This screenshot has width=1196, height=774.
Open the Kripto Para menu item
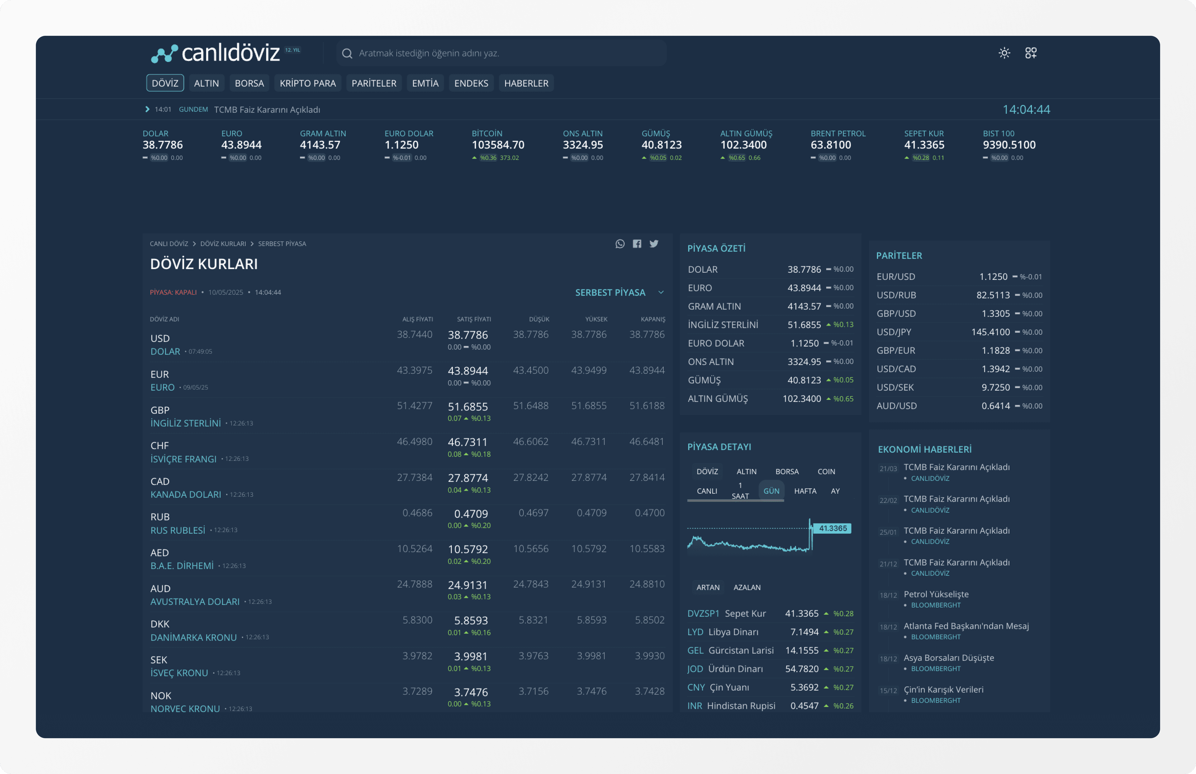tap(307, 83)
